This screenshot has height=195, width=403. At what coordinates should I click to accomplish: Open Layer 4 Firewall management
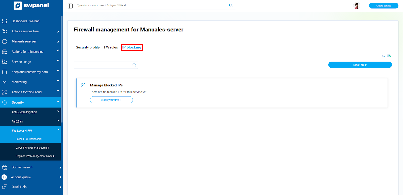(x=32, y=148)
